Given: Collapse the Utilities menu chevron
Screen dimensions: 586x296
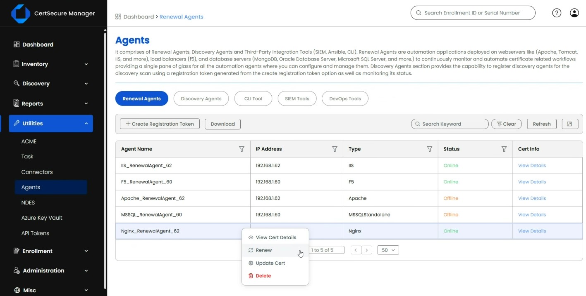Looking at the screenshot, I should 86,123.
